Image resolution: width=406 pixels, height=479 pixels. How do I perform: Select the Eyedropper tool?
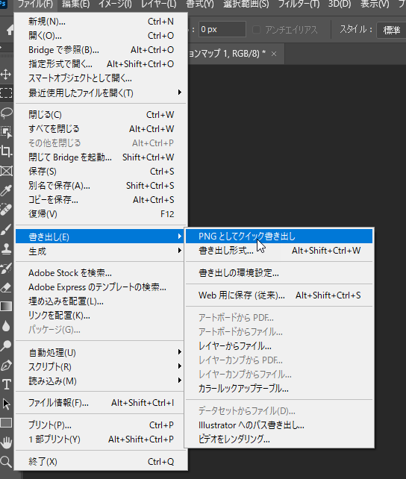pos(6,190)
